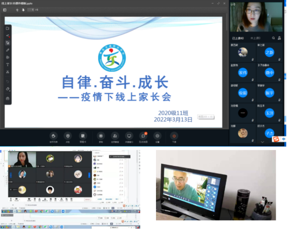Toggle microphone for 之新
Screen dimensions: 287x236
coord(279,59)
